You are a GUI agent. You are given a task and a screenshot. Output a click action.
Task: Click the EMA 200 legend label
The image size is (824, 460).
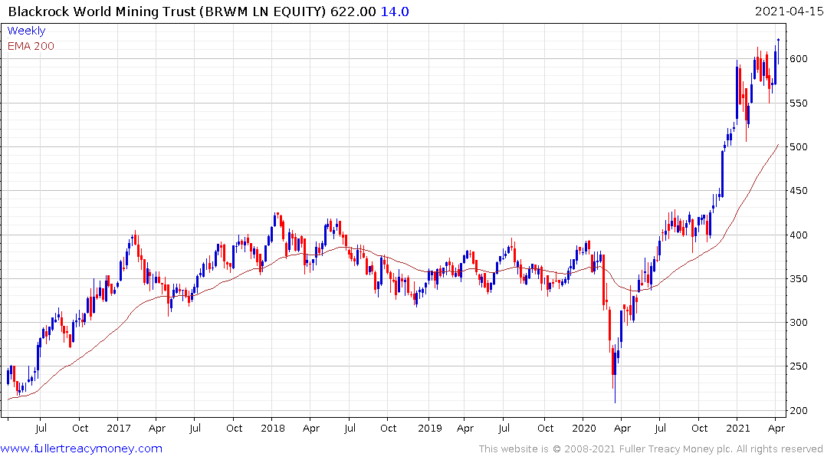point(31,46)
